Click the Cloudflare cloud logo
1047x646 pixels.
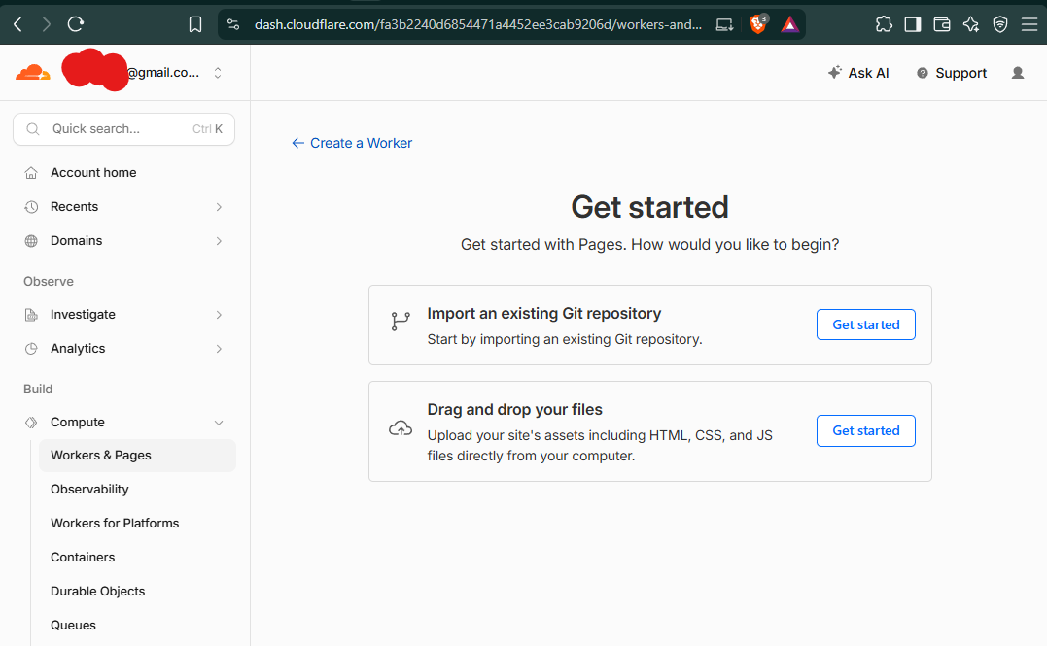tap(33, 72)
